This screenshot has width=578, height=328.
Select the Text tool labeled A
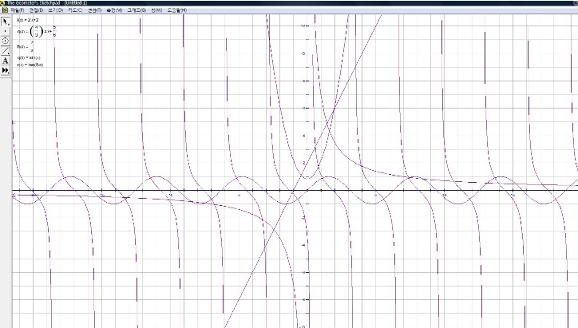(5, 61)
